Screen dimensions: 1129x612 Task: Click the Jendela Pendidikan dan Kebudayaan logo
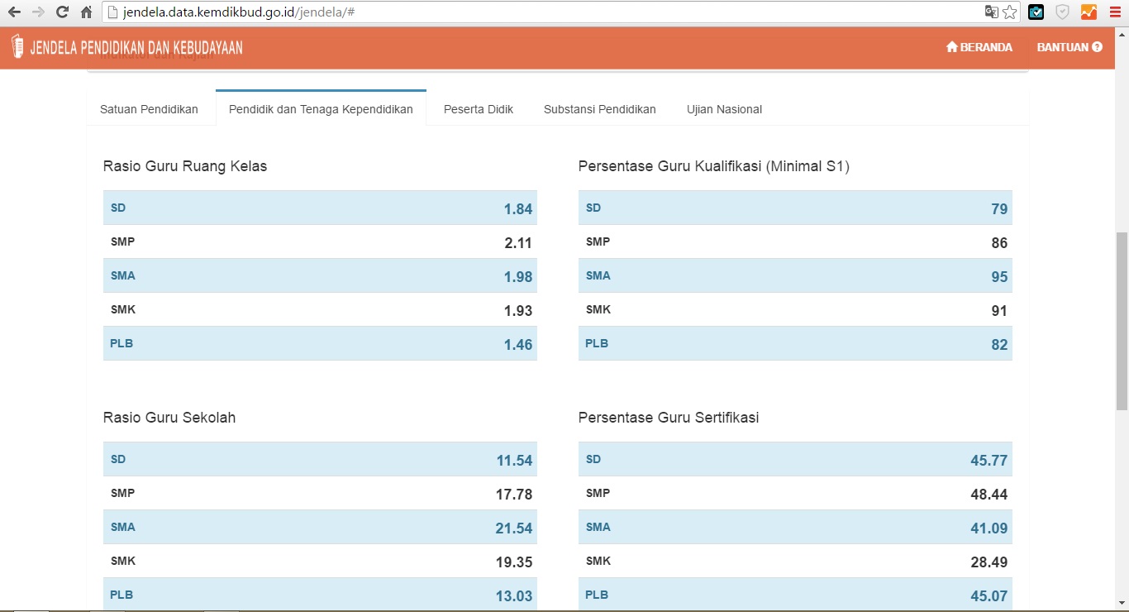127,47
